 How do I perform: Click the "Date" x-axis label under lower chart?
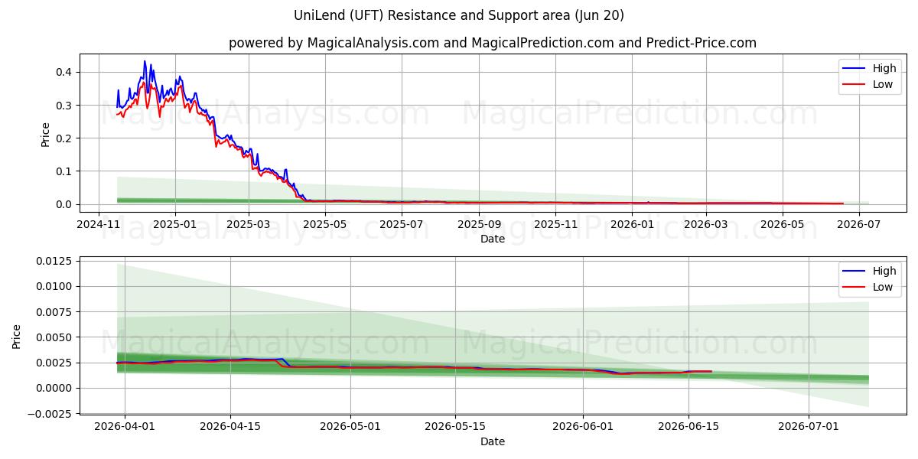click(x=493, y=441)
